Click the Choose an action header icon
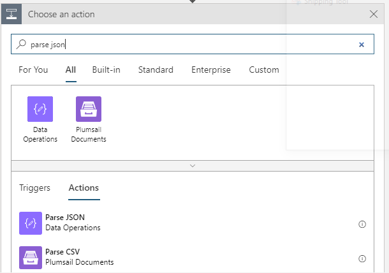 coord(13,14)
